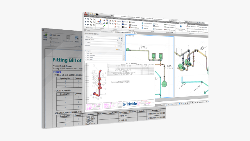Insert a Tanks parametric part
The image size is (250, 141).
point(125,24)
